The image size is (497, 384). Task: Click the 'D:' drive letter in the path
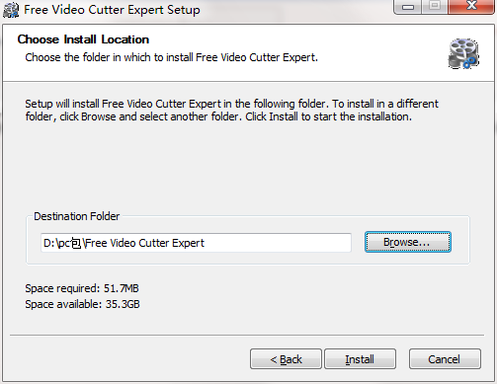pos(49,243)
